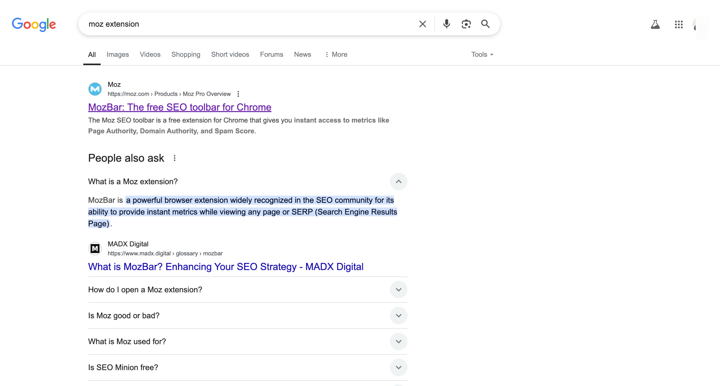Screen dimensions: 720x386
Task: Open Google Lens image search
Action: click(x=466, y=24)
